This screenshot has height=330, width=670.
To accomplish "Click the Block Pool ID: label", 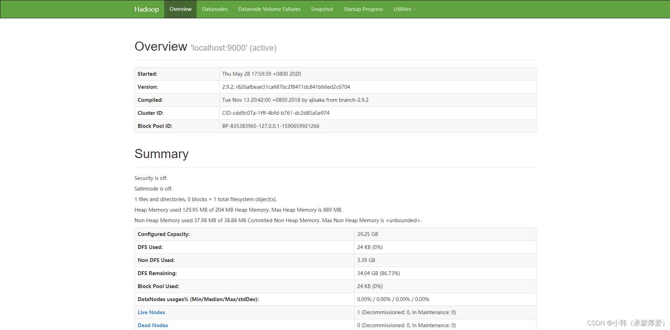I will coord(155,126).
